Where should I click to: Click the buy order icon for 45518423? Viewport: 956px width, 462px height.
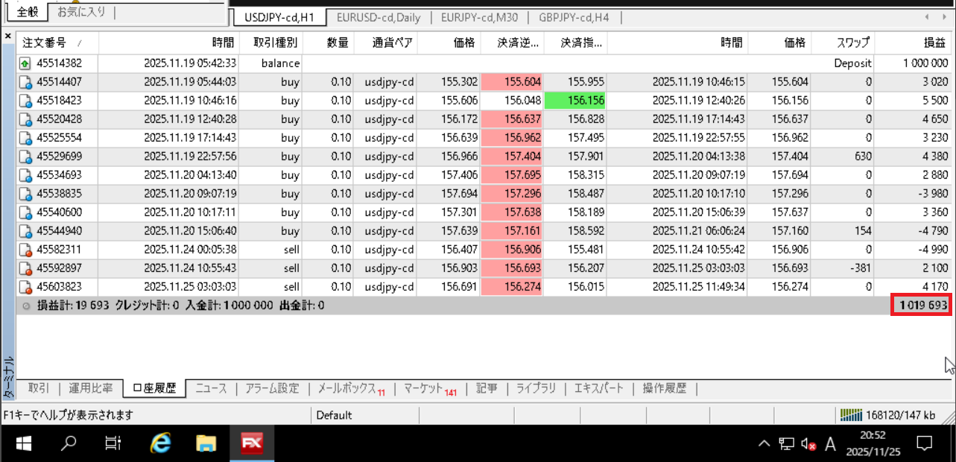(25, 101)
